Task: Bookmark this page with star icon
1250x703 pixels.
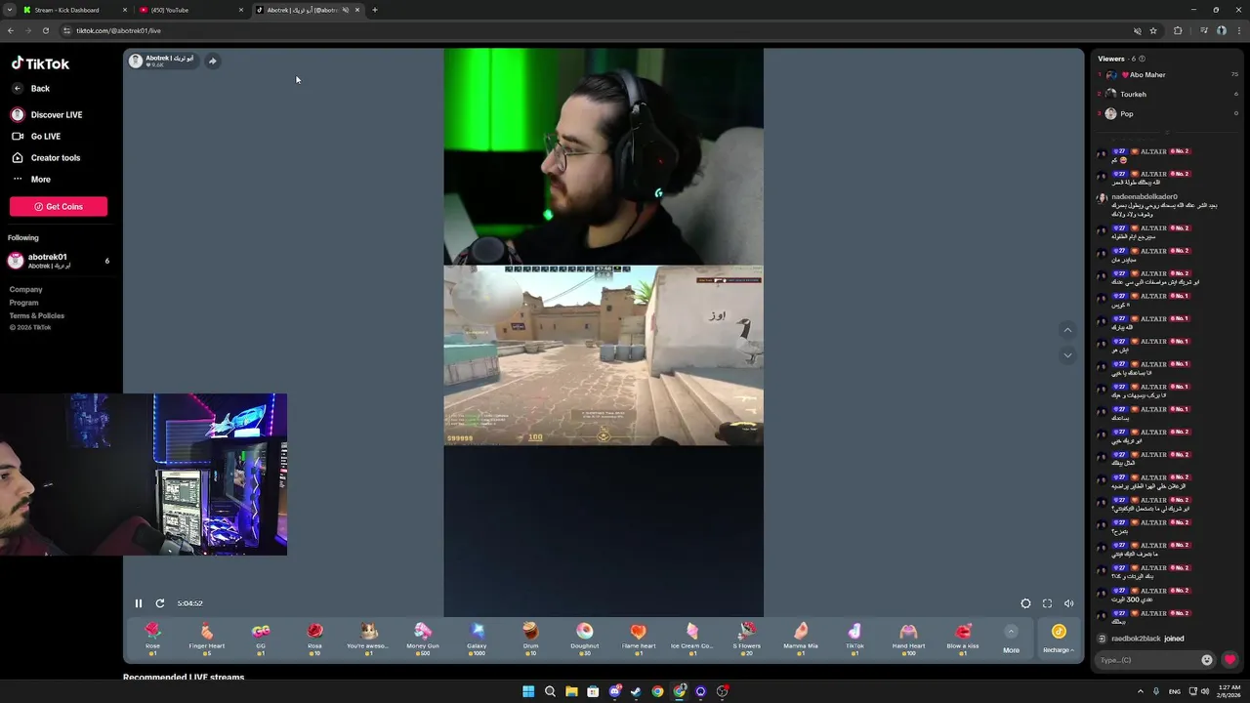Action: point(1153,30)
